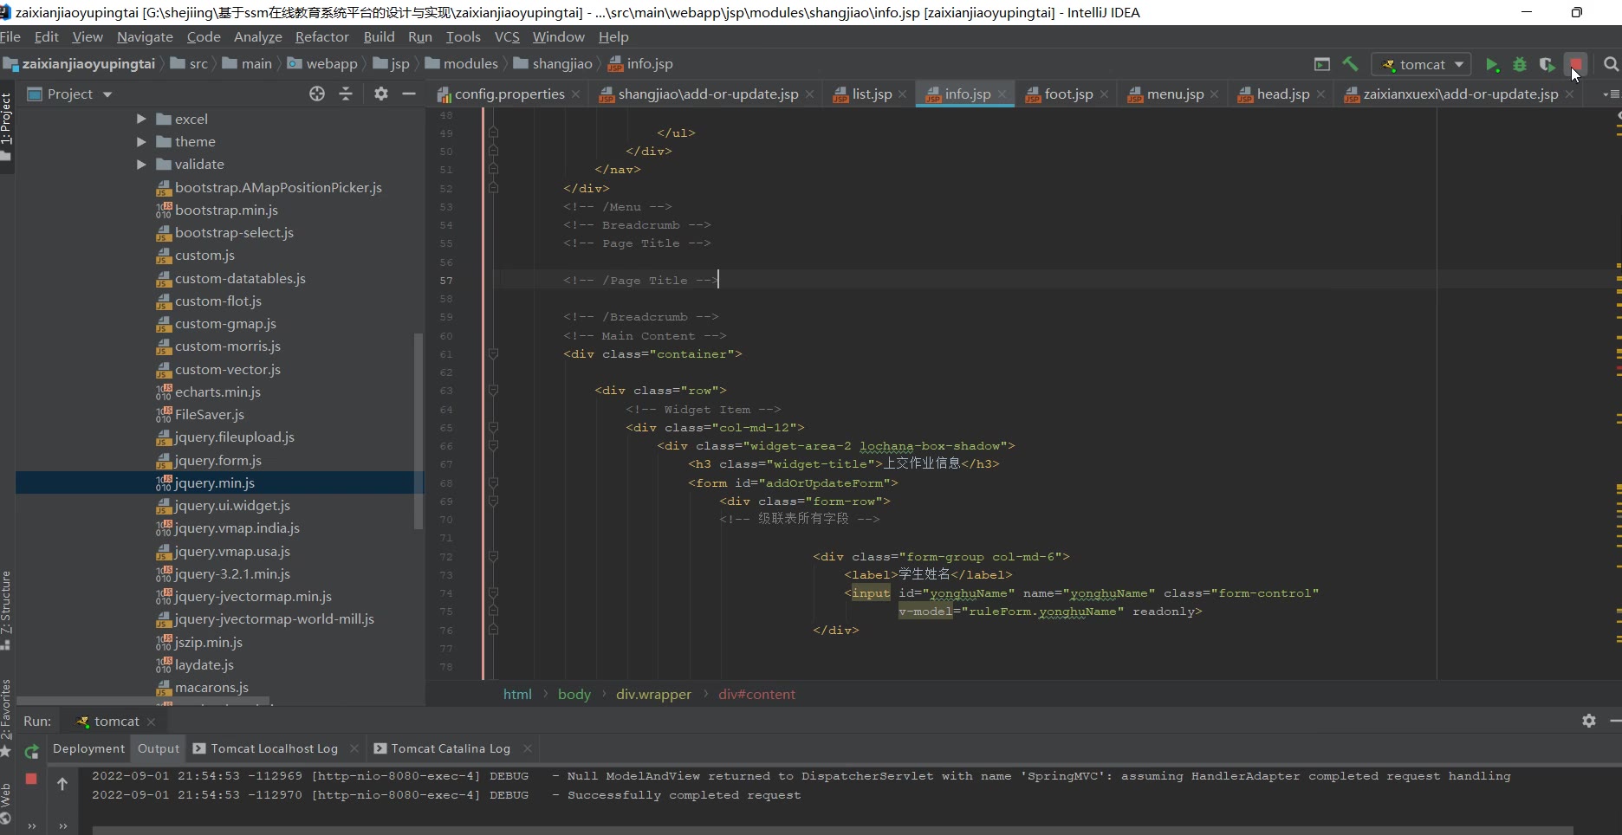Switch to the Tomcat Catalina Log tab
This screenshot has height=835, width=1622.
tap(450, 748)
